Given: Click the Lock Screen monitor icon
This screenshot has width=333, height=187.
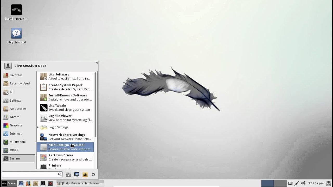Looking at the screenshot, I should click(x=77, y=175).
